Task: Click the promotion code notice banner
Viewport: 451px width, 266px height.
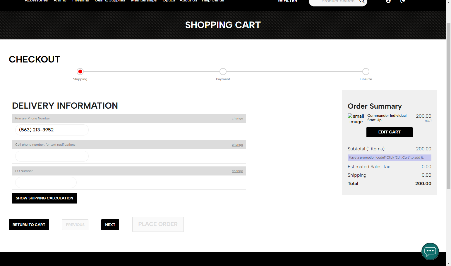Action: pyautogui.click(x=390, y=158)
